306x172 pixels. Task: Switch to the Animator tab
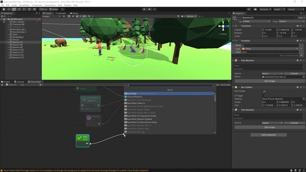[61, 13]
